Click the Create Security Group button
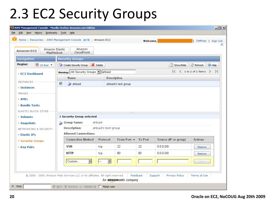This screenshot has width=275, height=206. point(74,65)
